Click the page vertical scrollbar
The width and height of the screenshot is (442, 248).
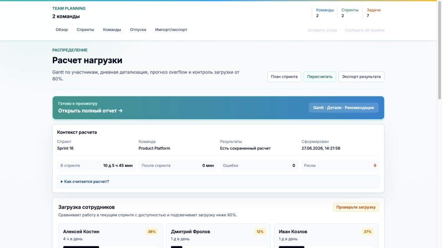(x=440, y=124)
